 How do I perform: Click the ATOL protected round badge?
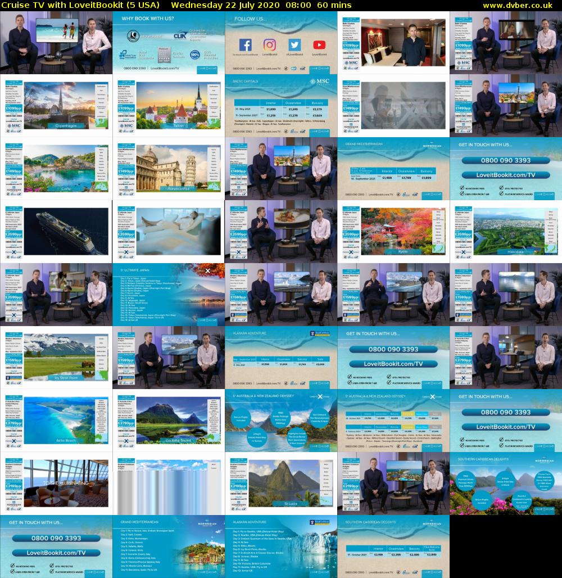click(132, 36)
